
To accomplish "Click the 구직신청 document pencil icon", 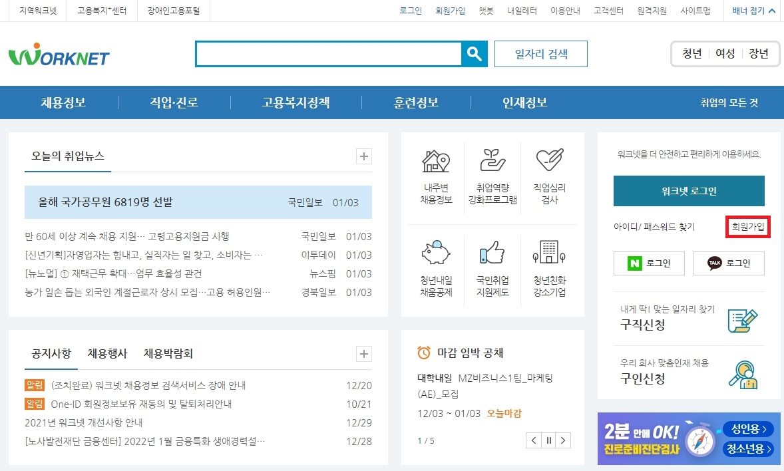I will click(x=743, y=321).
